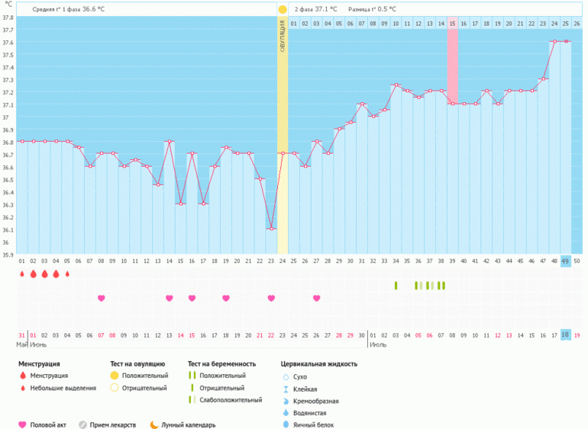Click the Яичный белок cervical fluid icon
This screenshot has width=588, height=429.
tap(286, 425)
